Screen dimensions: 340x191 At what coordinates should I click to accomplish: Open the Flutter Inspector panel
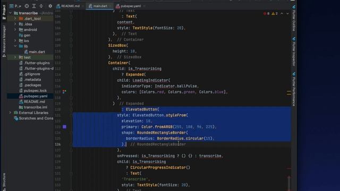click(294, 52)
